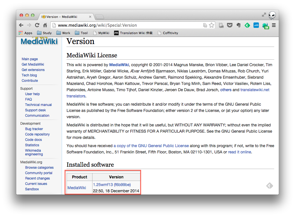295x217 pixels.
Task: Open the Chrome hamburger menu
Action: coord(274,25)
